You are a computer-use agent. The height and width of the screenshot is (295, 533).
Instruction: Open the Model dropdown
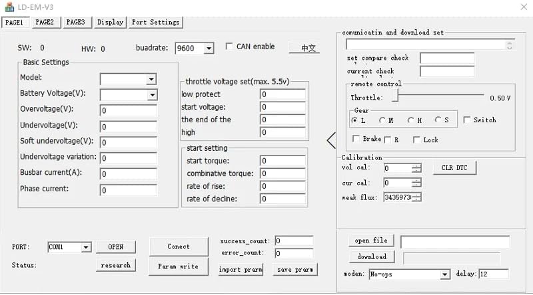pos(151,79)
